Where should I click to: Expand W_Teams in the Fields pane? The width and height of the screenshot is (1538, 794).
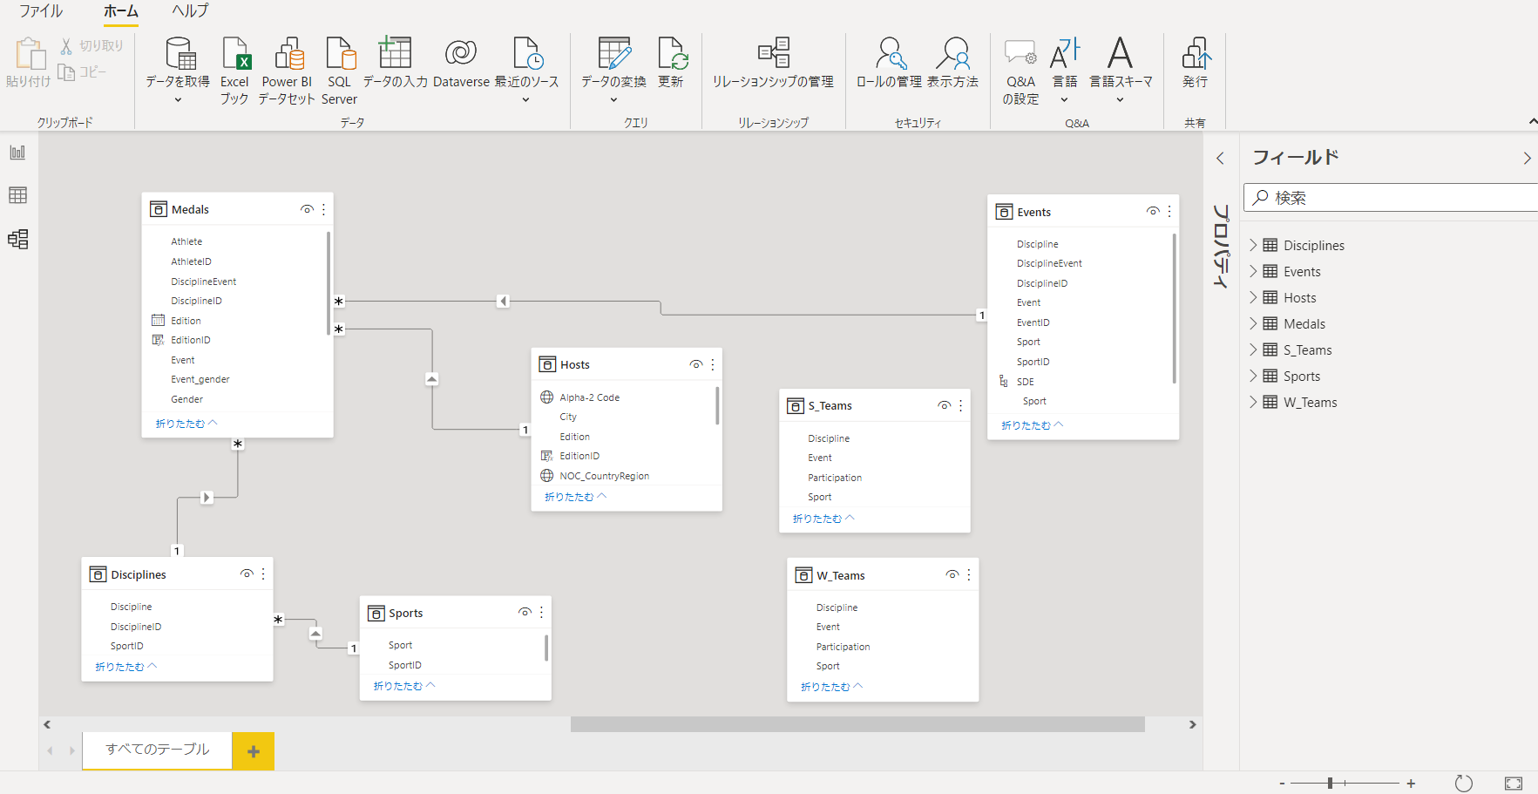pos(1254,402)
